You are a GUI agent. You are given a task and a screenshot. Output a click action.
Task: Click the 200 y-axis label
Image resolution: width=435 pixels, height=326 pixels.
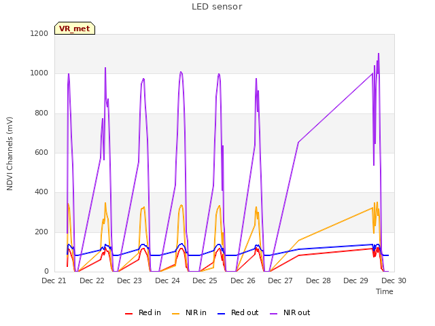coord(41,232)
